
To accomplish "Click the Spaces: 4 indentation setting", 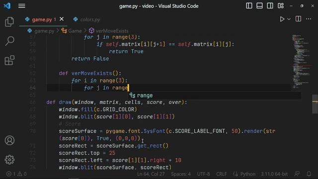I will coord(181,174).
